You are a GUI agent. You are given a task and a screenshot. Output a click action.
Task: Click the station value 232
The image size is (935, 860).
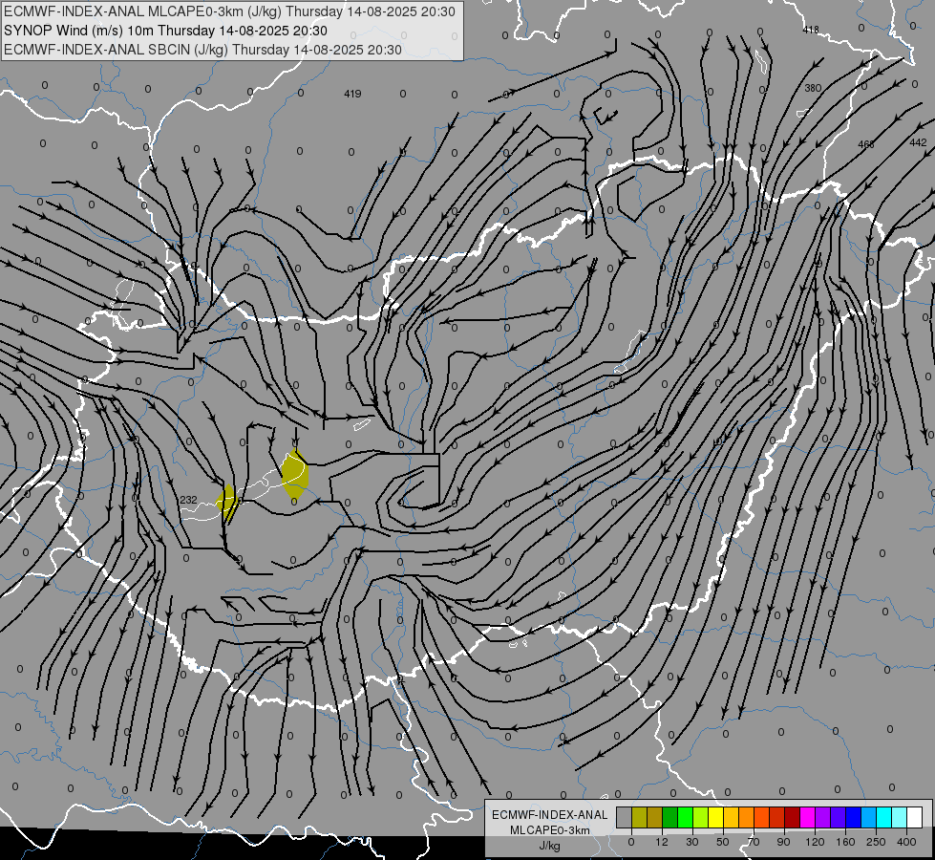[x=188, y=500]
